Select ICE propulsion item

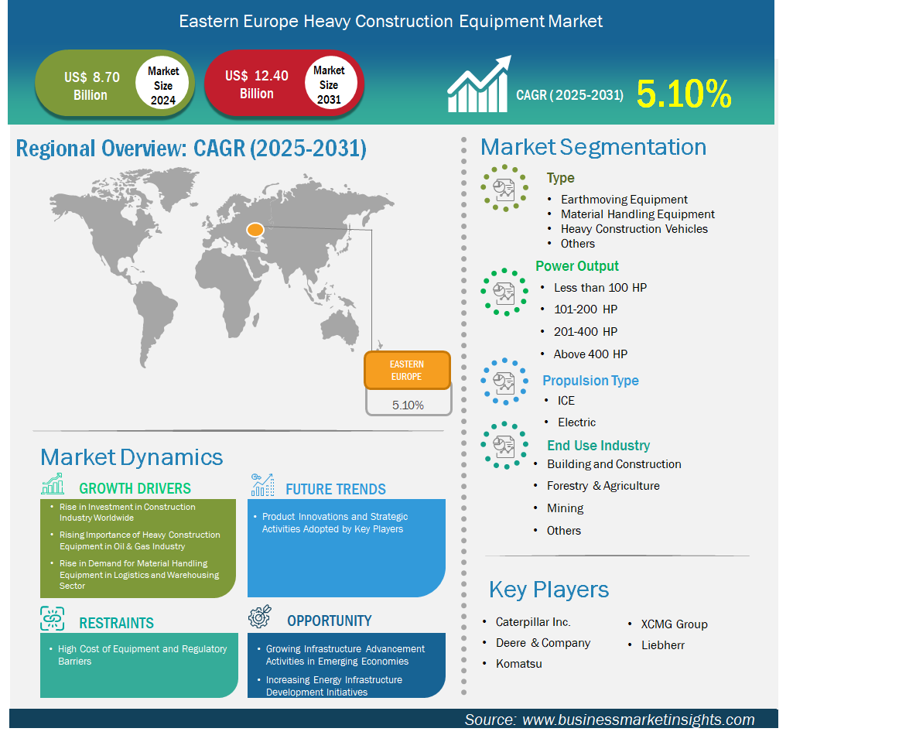click(566, 400)
